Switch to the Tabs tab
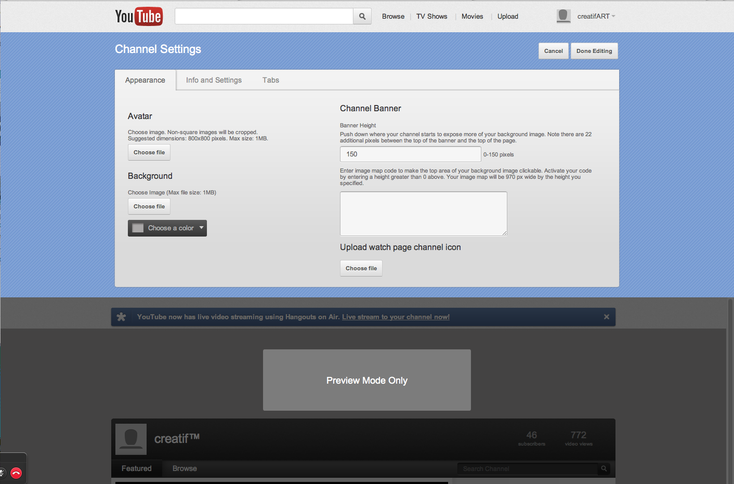 click(x=271, y=80)
